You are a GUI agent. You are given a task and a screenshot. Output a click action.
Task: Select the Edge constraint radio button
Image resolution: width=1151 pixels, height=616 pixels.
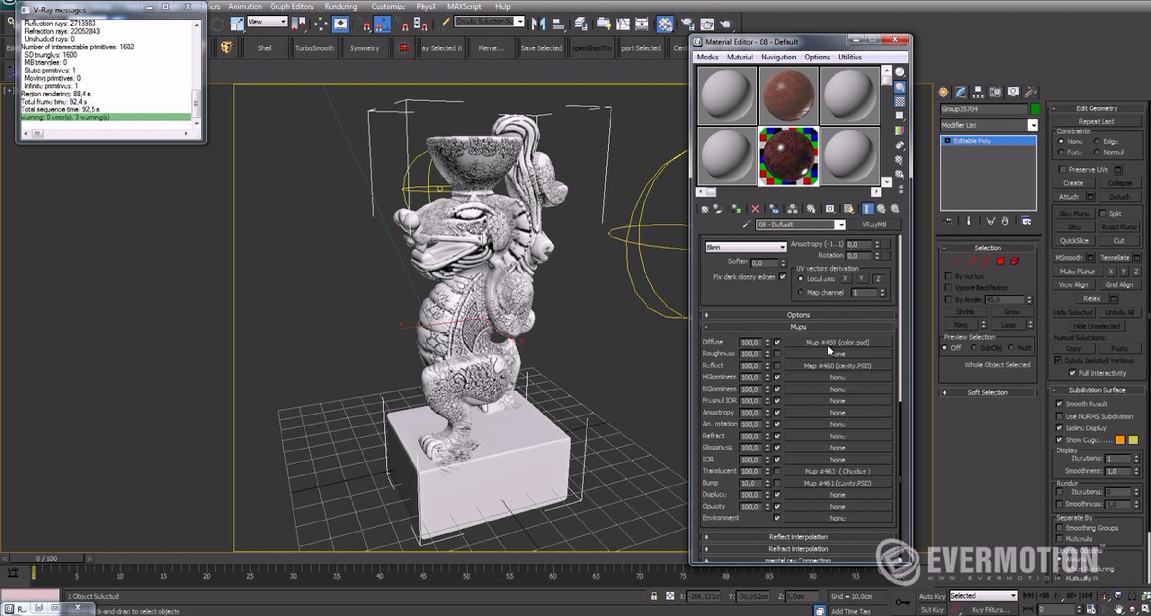coord(1097,141)
